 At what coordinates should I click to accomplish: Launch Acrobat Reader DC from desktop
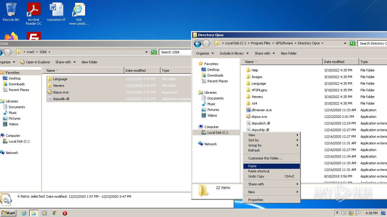(x=34, y=14)
